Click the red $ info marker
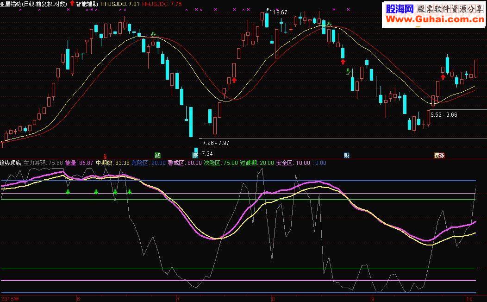The image size is (487, 302). [105, 156]
